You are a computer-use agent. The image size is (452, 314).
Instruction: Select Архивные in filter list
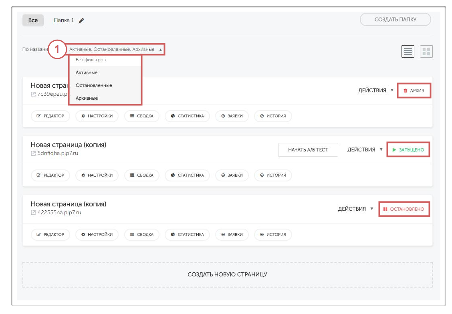click(87, 98)
